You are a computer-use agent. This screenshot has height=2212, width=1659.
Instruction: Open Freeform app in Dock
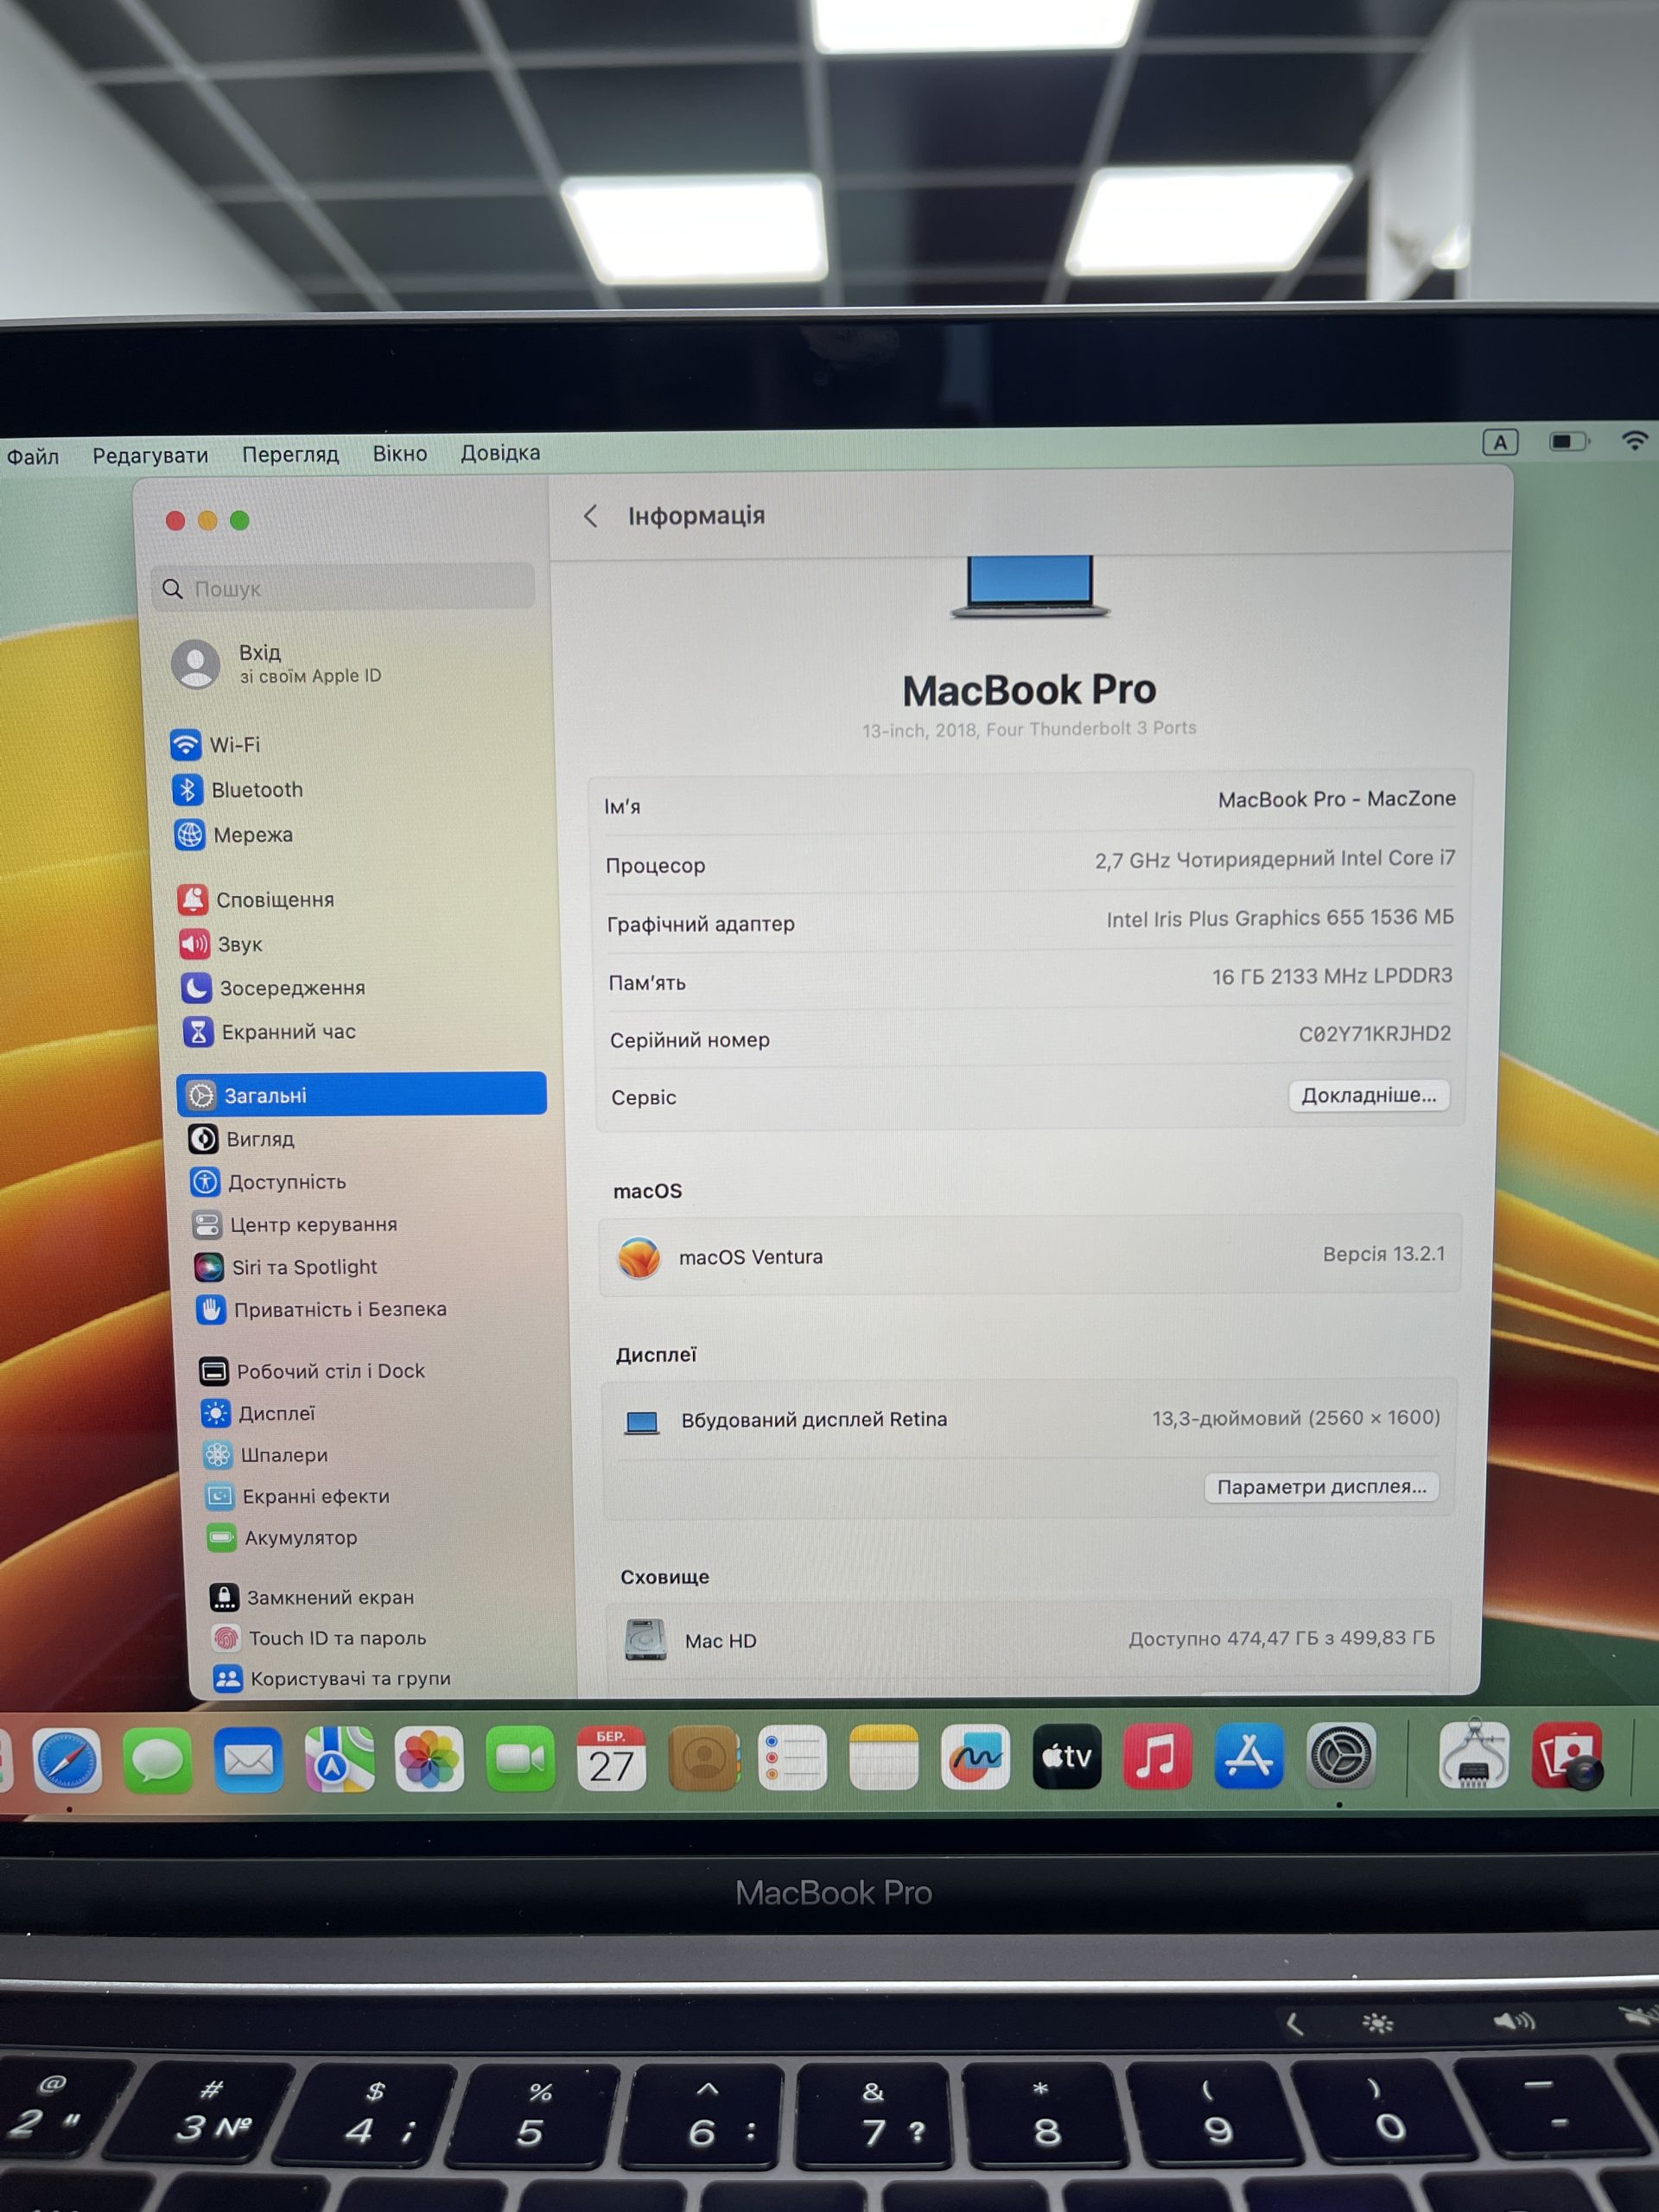tap(975, 1757)
